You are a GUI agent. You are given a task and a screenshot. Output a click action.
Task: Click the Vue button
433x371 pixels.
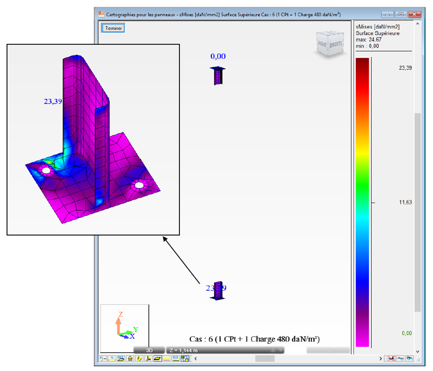point(329,350)
